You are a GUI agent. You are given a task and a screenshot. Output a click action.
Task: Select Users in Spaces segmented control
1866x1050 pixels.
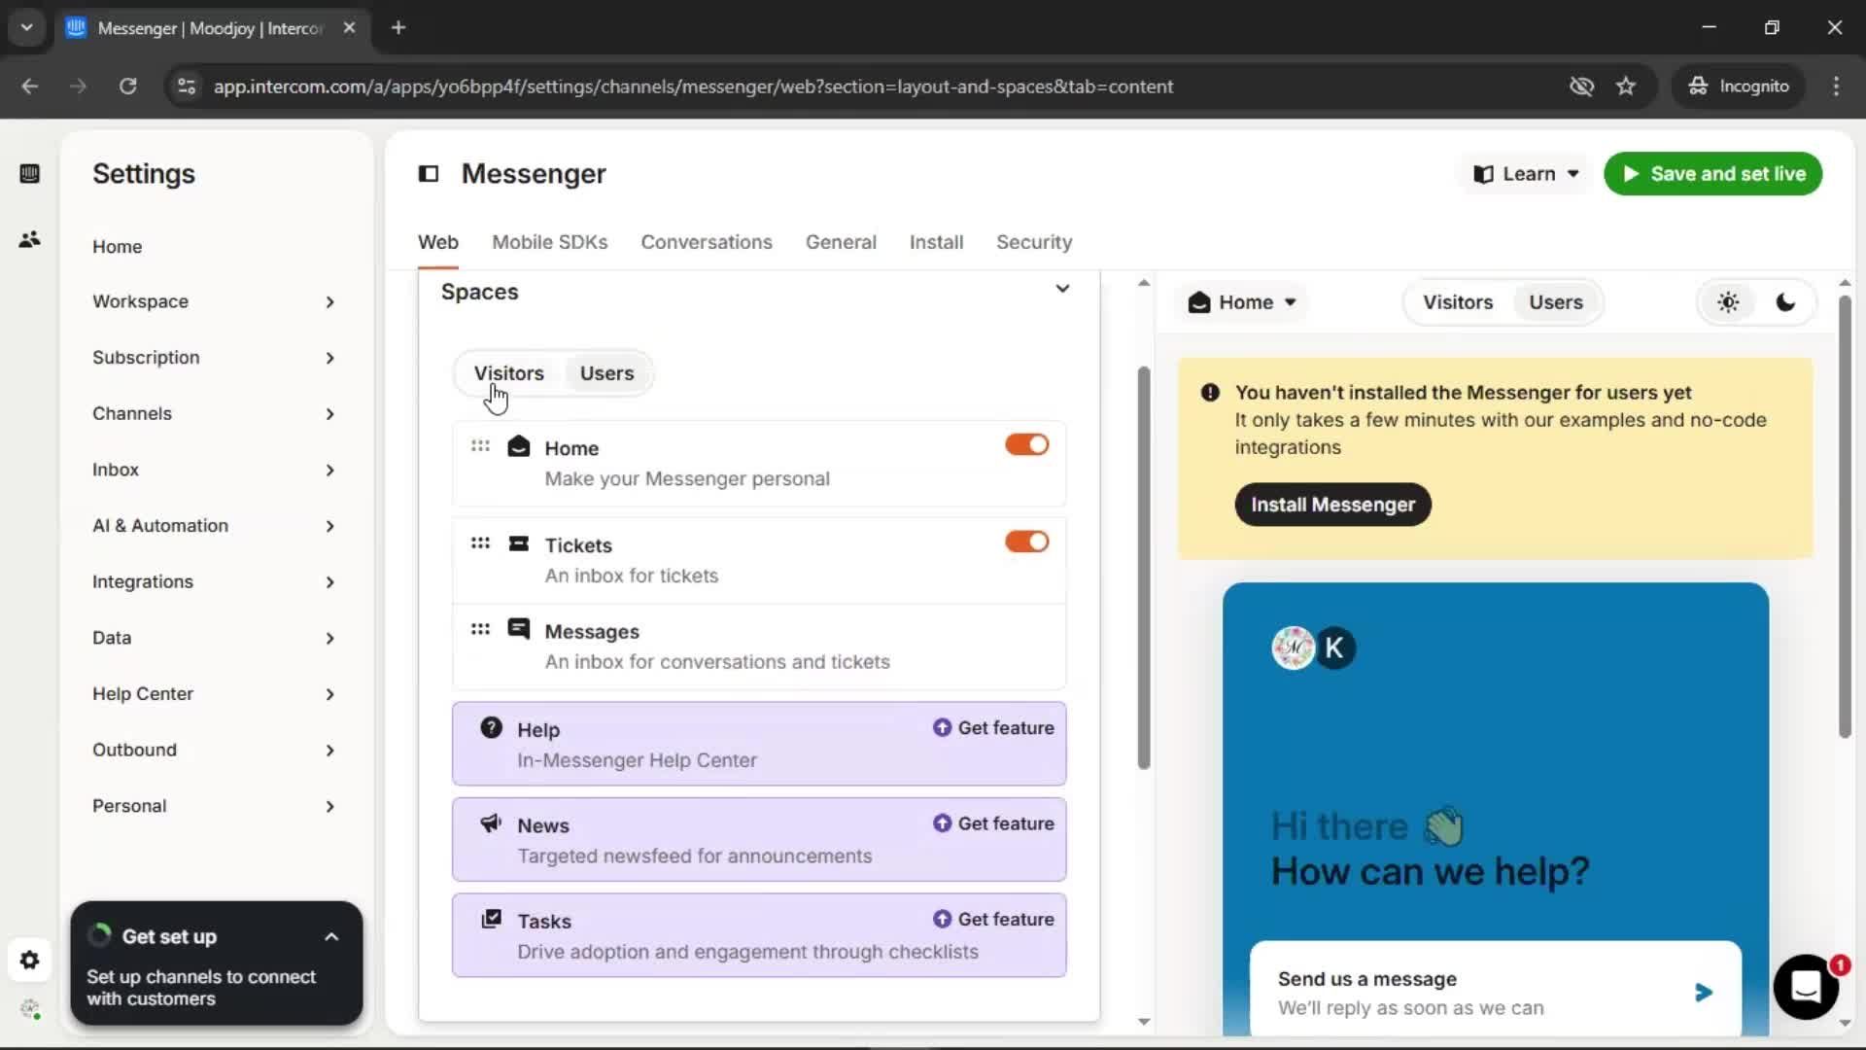tap(606, 373)
